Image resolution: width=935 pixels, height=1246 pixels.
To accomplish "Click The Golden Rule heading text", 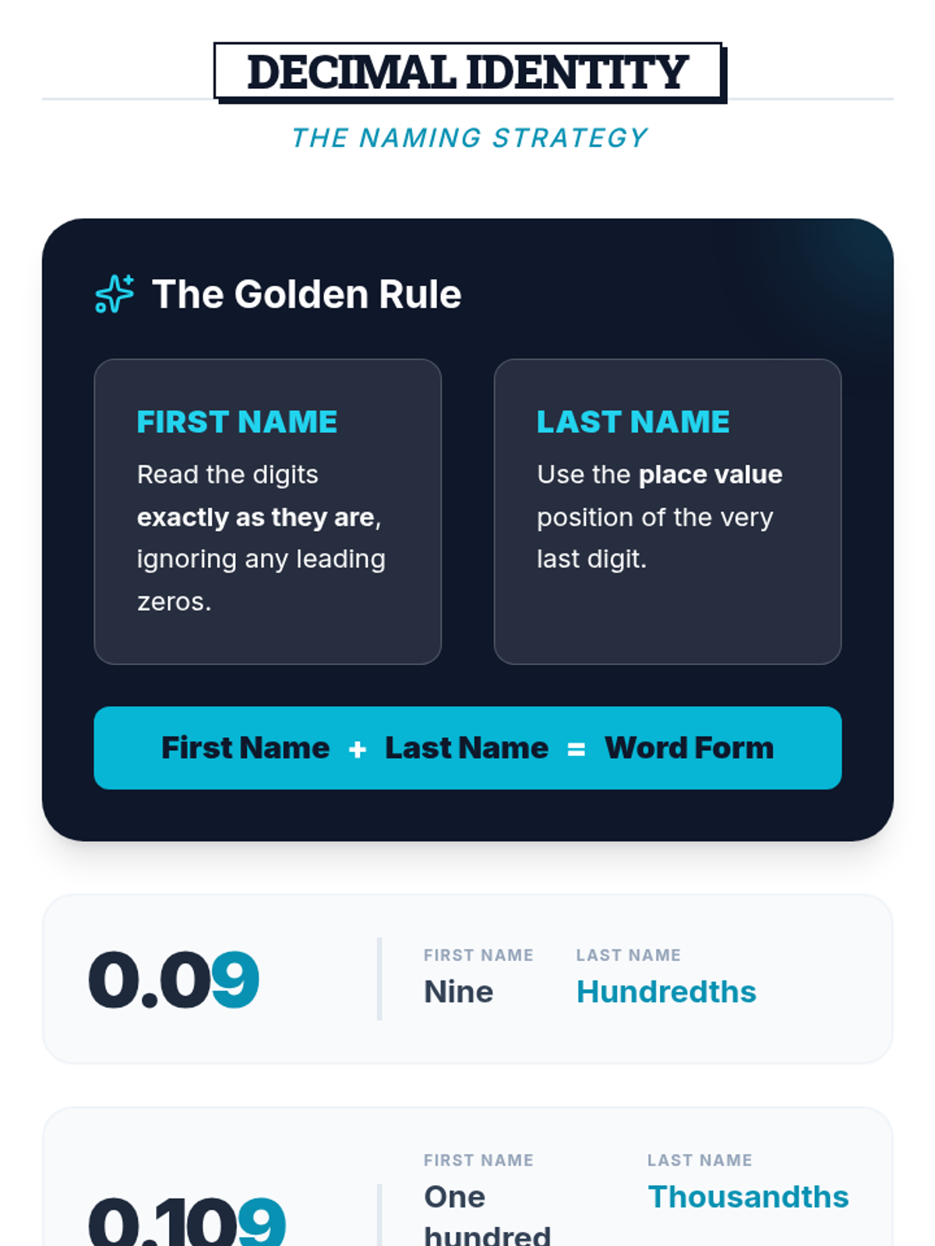I will (x=306, y=294).
